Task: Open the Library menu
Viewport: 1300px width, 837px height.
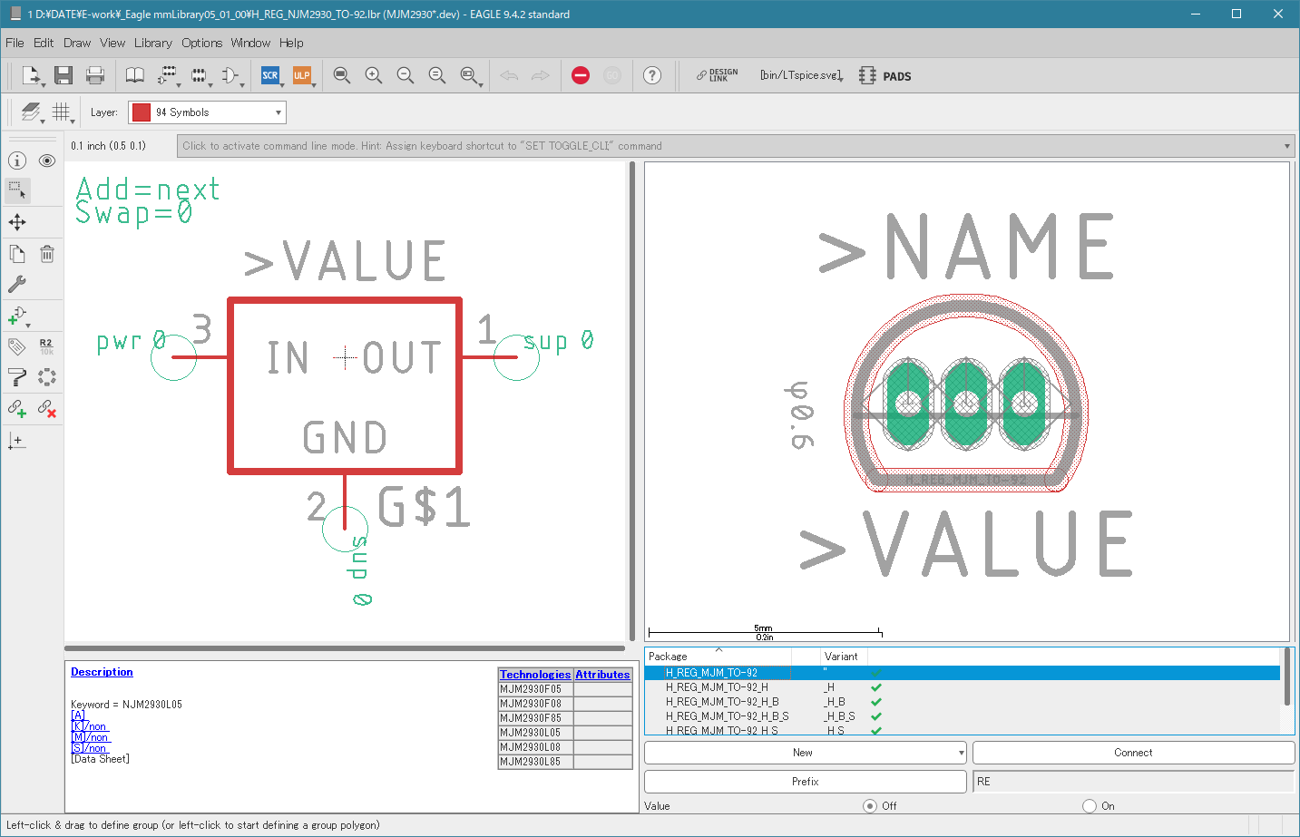Action: click(152, 43)
